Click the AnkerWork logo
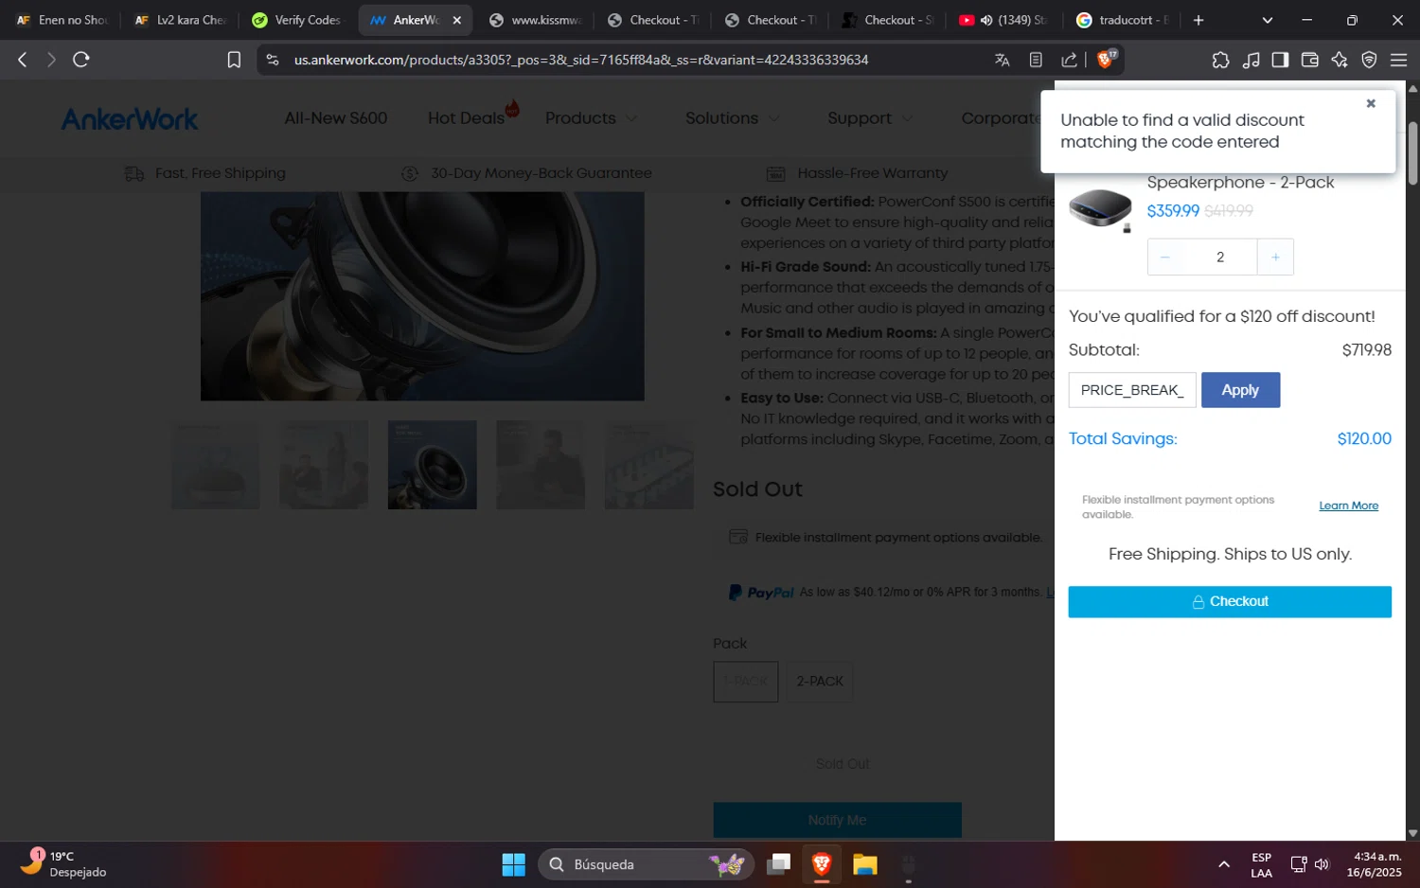 [130, 118]
